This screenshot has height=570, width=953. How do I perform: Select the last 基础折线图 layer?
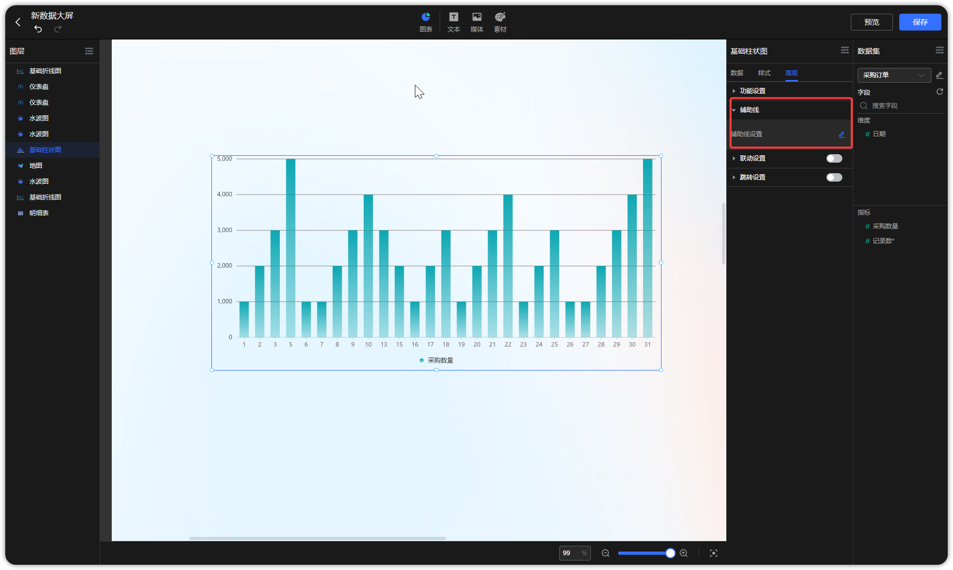pyautogui.click(x=53, y=197)
